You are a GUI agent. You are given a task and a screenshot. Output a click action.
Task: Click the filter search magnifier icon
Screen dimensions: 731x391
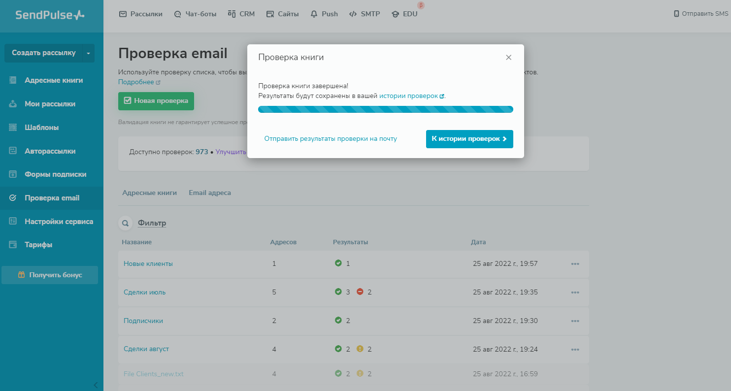tap(125, 224)
